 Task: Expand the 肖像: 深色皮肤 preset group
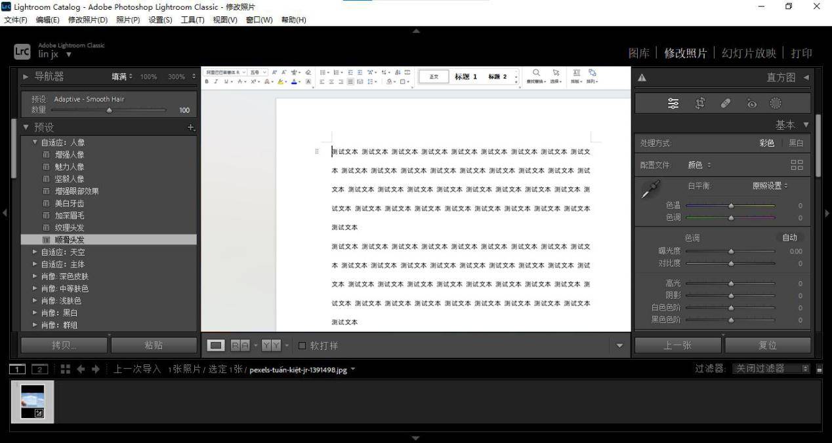[35, 276]
